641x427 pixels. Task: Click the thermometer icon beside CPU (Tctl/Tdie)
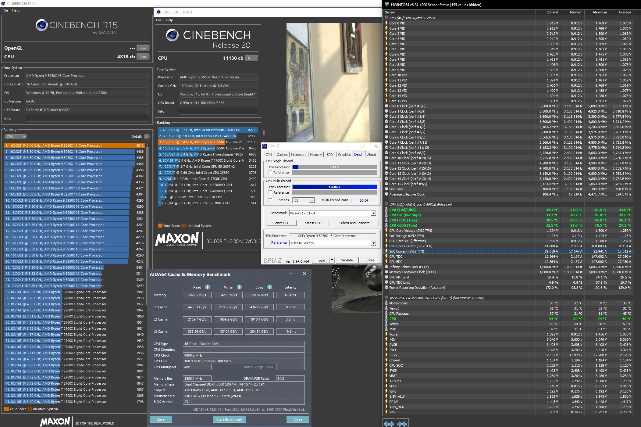tap(386, 210)
